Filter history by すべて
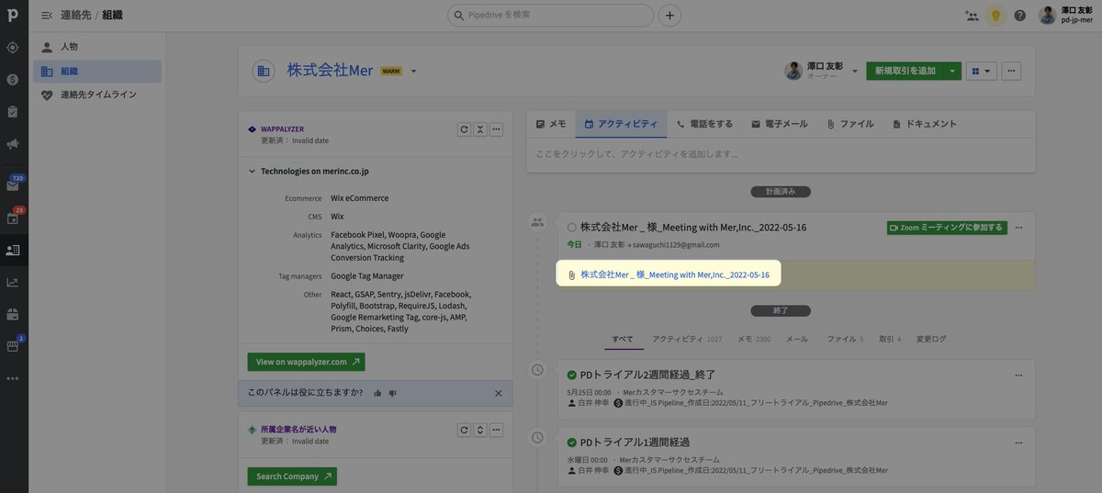The width and height of the screenshot is (1102, 493). point(623,339)
